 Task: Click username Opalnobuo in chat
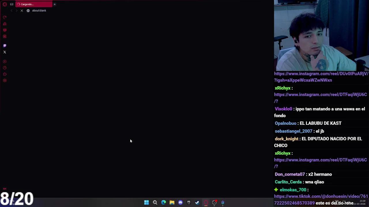pos(285,123)
